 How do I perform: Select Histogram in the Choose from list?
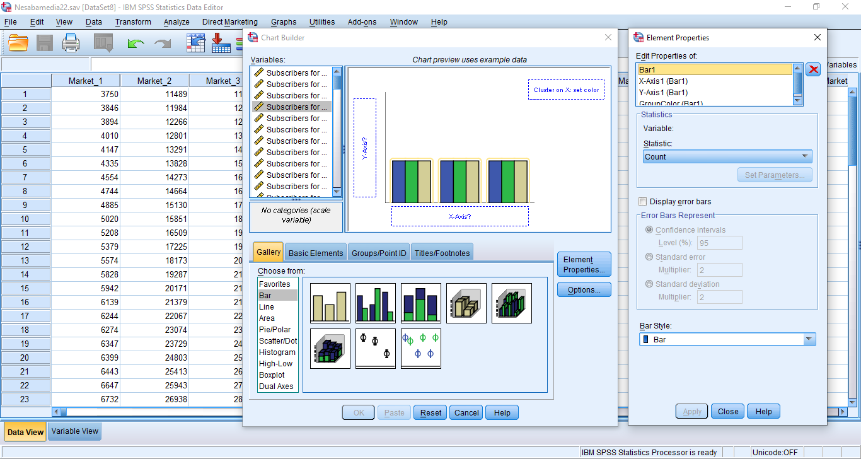click(277, 352)
